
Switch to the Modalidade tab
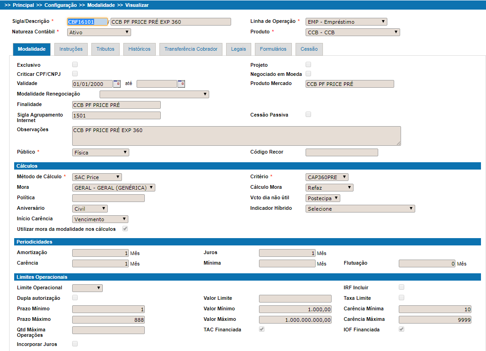tap(32, 49)
